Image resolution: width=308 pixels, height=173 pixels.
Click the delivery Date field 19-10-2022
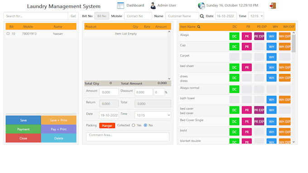point(109,115)
